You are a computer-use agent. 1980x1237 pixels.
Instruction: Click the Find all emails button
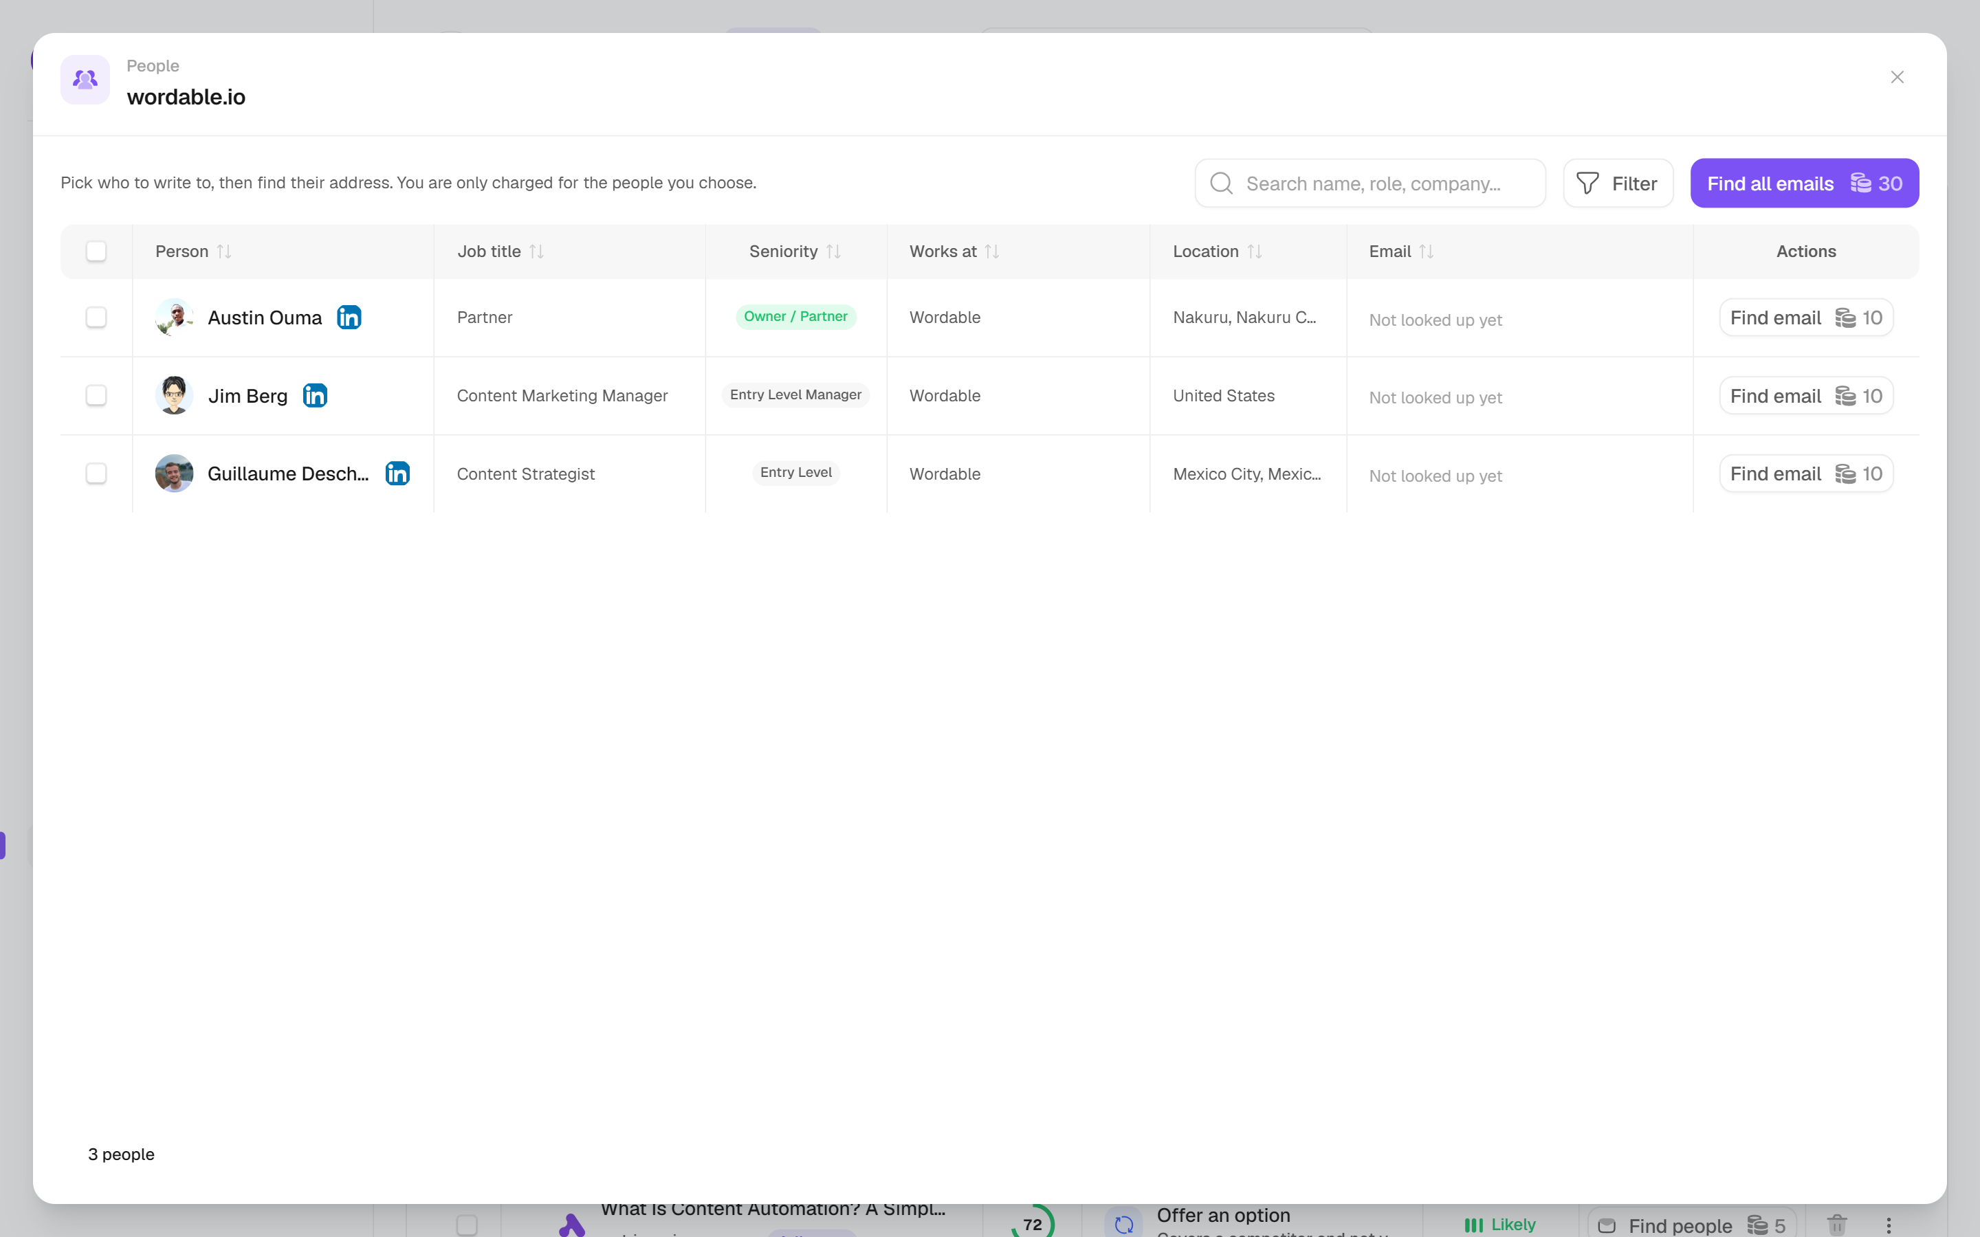pos(1804,183)
